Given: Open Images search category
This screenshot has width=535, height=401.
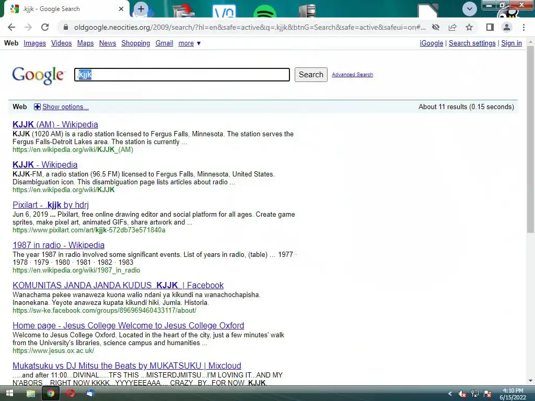Looking at the screenshot, I should coord(35,43).
